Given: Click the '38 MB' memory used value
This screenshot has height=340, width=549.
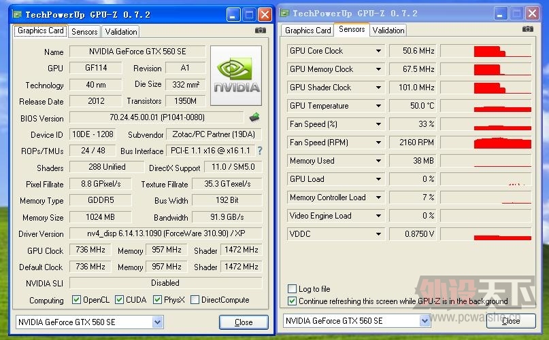Looking at the screenshot, I should [x=412, y=161].
